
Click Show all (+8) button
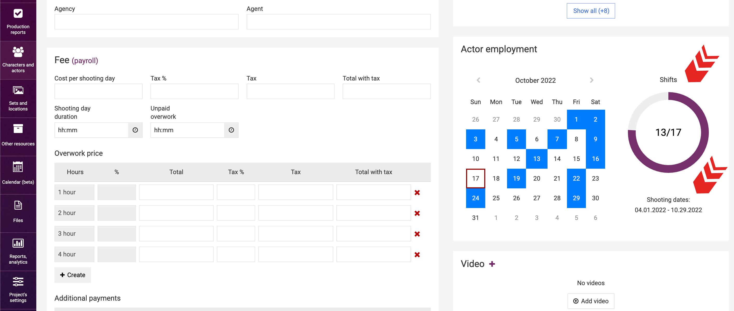coord(591,11)
